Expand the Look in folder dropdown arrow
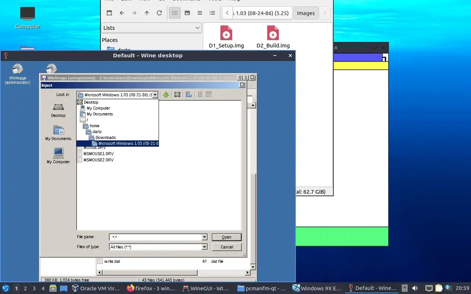Viewport: 471px width, 294px height. coord(155,95)
